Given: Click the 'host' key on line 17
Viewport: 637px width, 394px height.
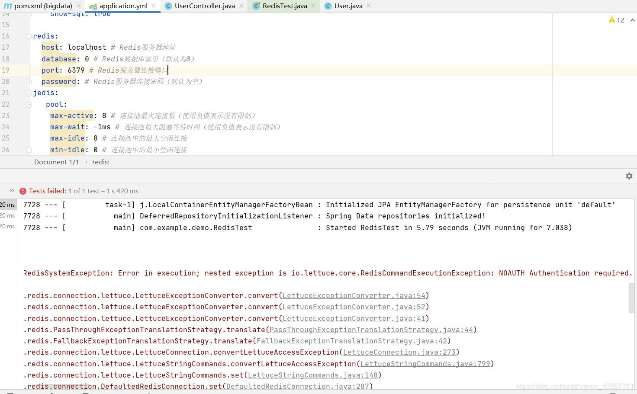Looking at the screenshot, I should (x=50, y=48).
